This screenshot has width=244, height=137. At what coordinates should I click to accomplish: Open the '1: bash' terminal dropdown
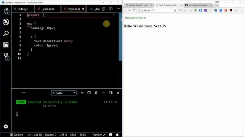point(64,93)
